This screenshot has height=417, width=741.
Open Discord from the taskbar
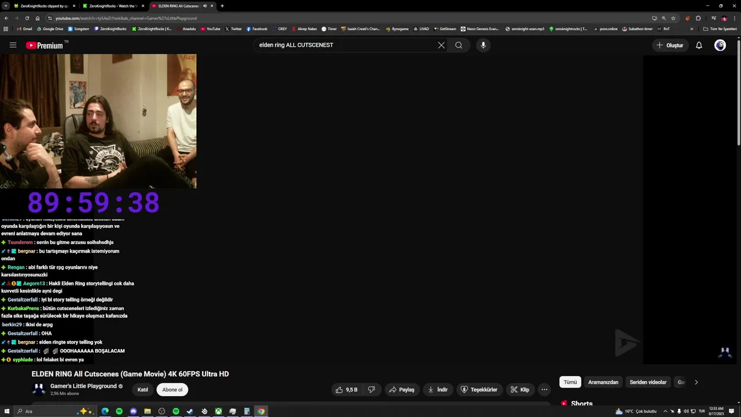133,411
